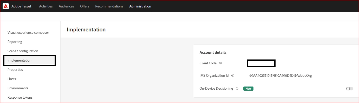Image resolution: width=359 pixels, height=103 pixels.
Task: Click the IMS Organization Id info icon
Action: (x=233, y=76)
